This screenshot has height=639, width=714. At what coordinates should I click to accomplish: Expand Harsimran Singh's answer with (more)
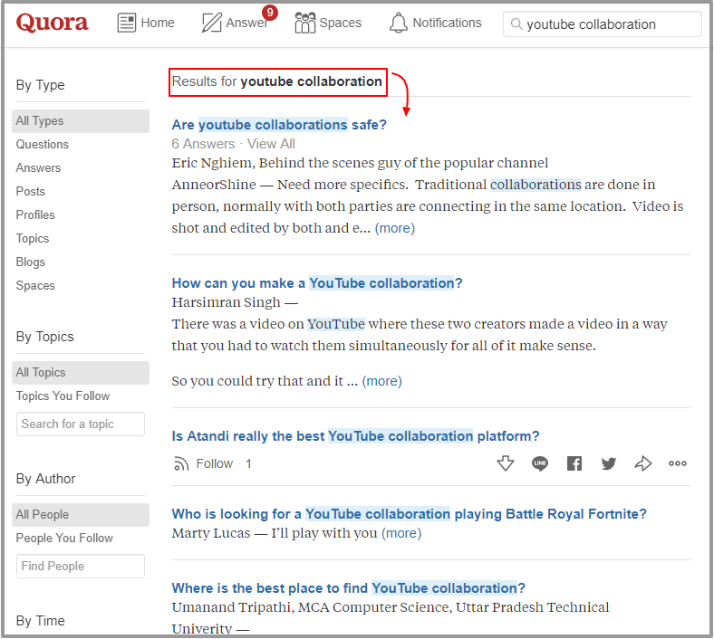(x=382, y=381)
